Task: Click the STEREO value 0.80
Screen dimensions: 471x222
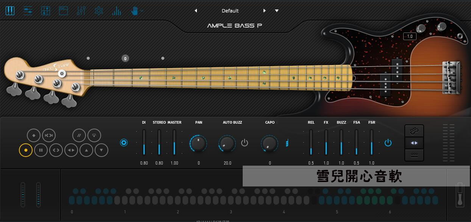Action: pyautogui.click(x=159, y=163)
